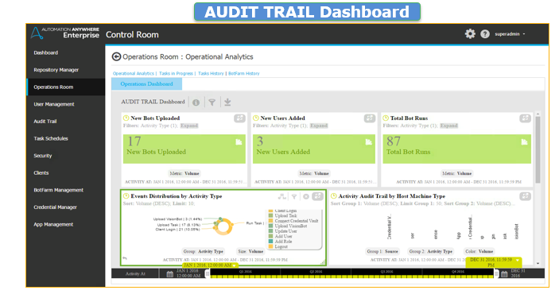
Task: Click the AUDIT TRAIL Dashboard info icon
Action: (196, 103)
